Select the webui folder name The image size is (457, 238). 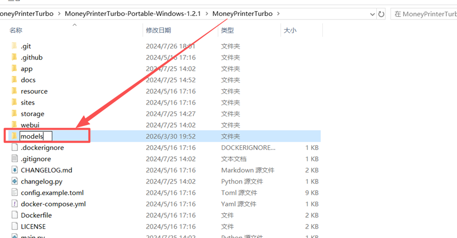point(30,125)
